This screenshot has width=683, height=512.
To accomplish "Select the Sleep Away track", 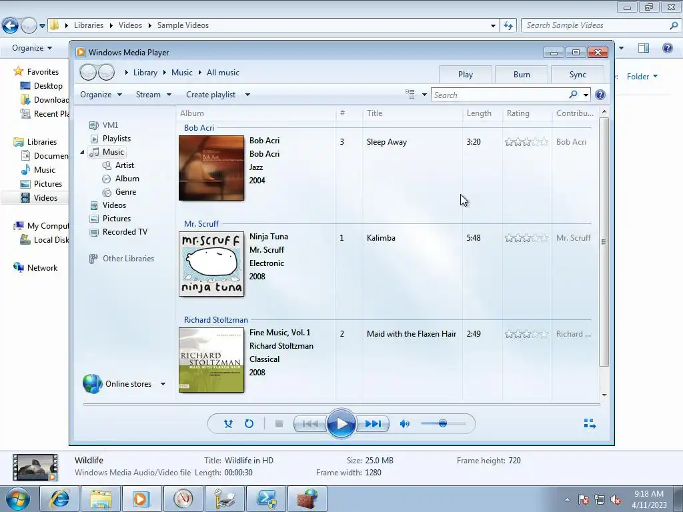I will pos(387,142).
